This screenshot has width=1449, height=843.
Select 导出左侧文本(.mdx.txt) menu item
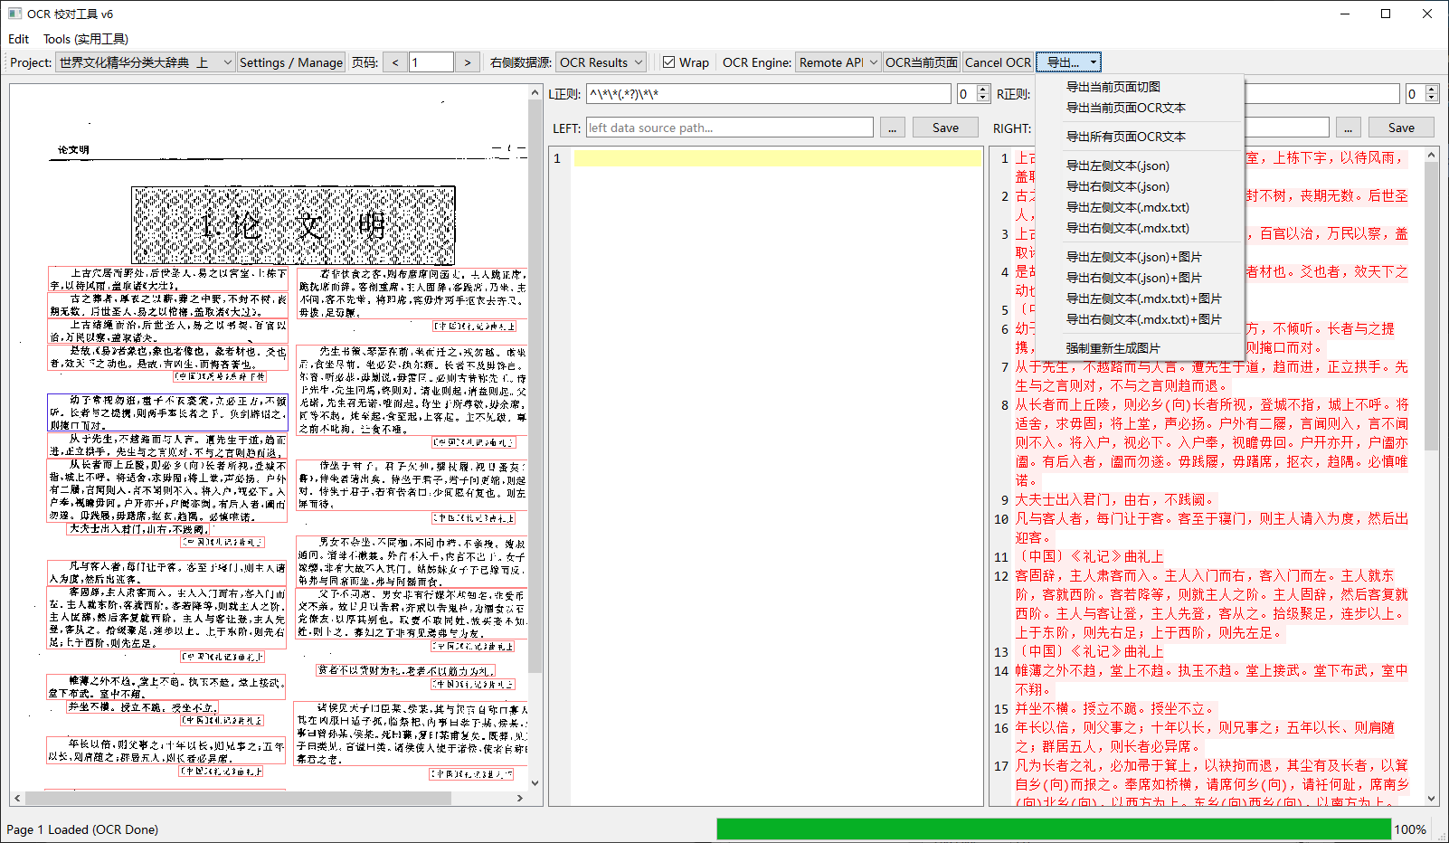click(x=1140, y=207)
